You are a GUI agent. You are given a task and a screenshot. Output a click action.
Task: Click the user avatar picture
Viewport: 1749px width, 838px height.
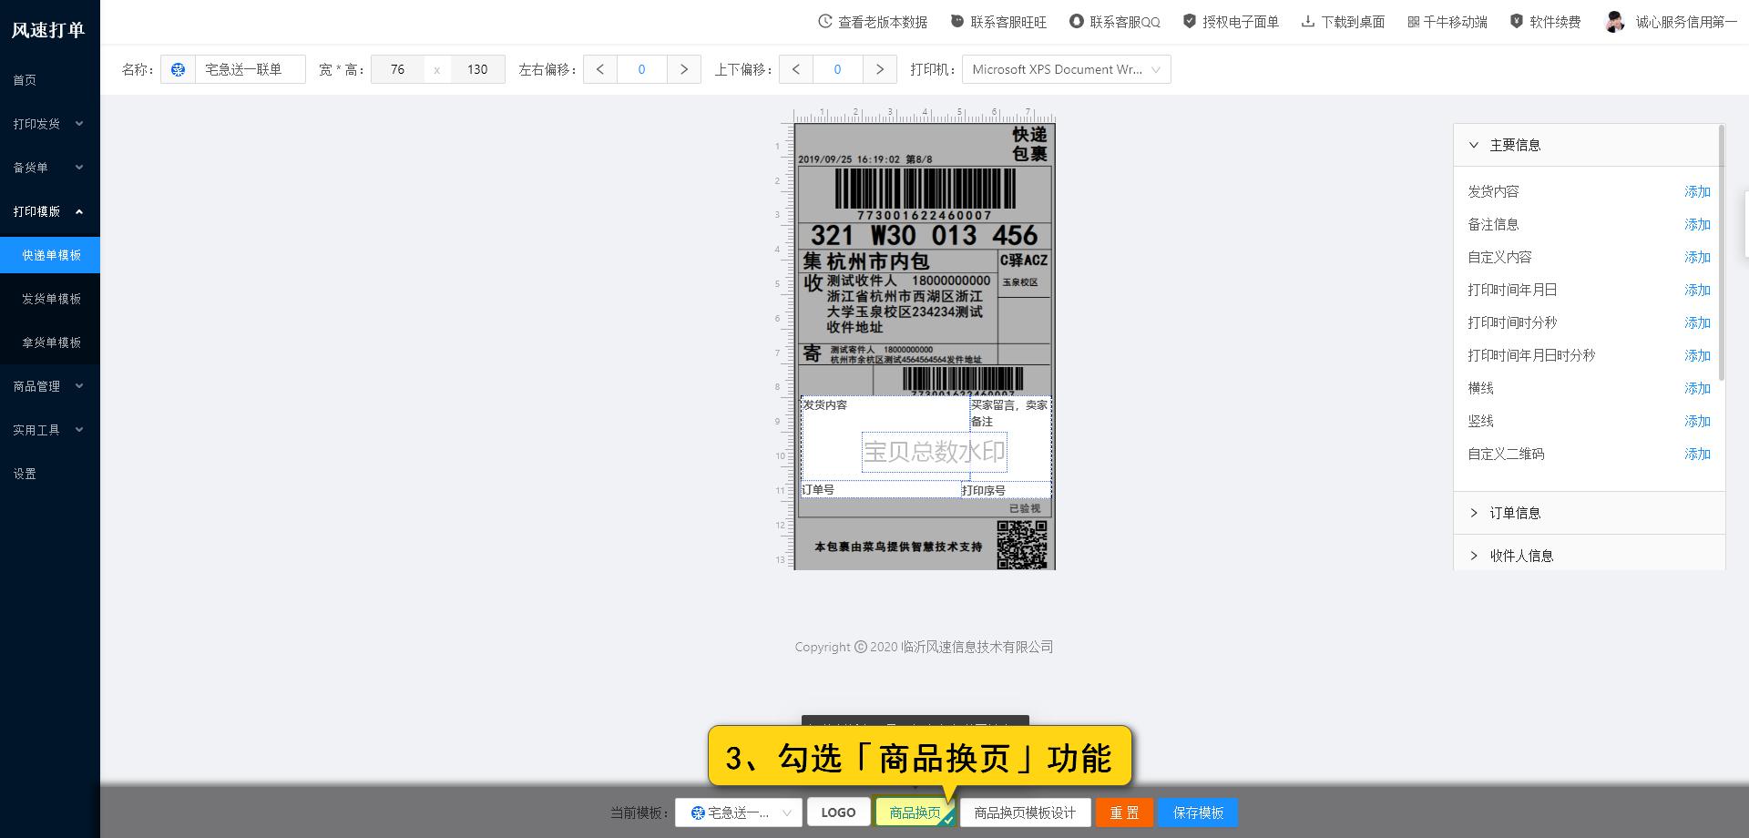coord(1615,22)
